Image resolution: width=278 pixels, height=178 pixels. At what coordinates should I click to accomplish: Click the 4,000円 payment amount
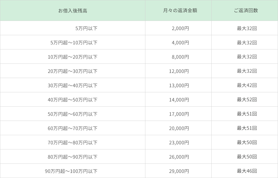180,43
